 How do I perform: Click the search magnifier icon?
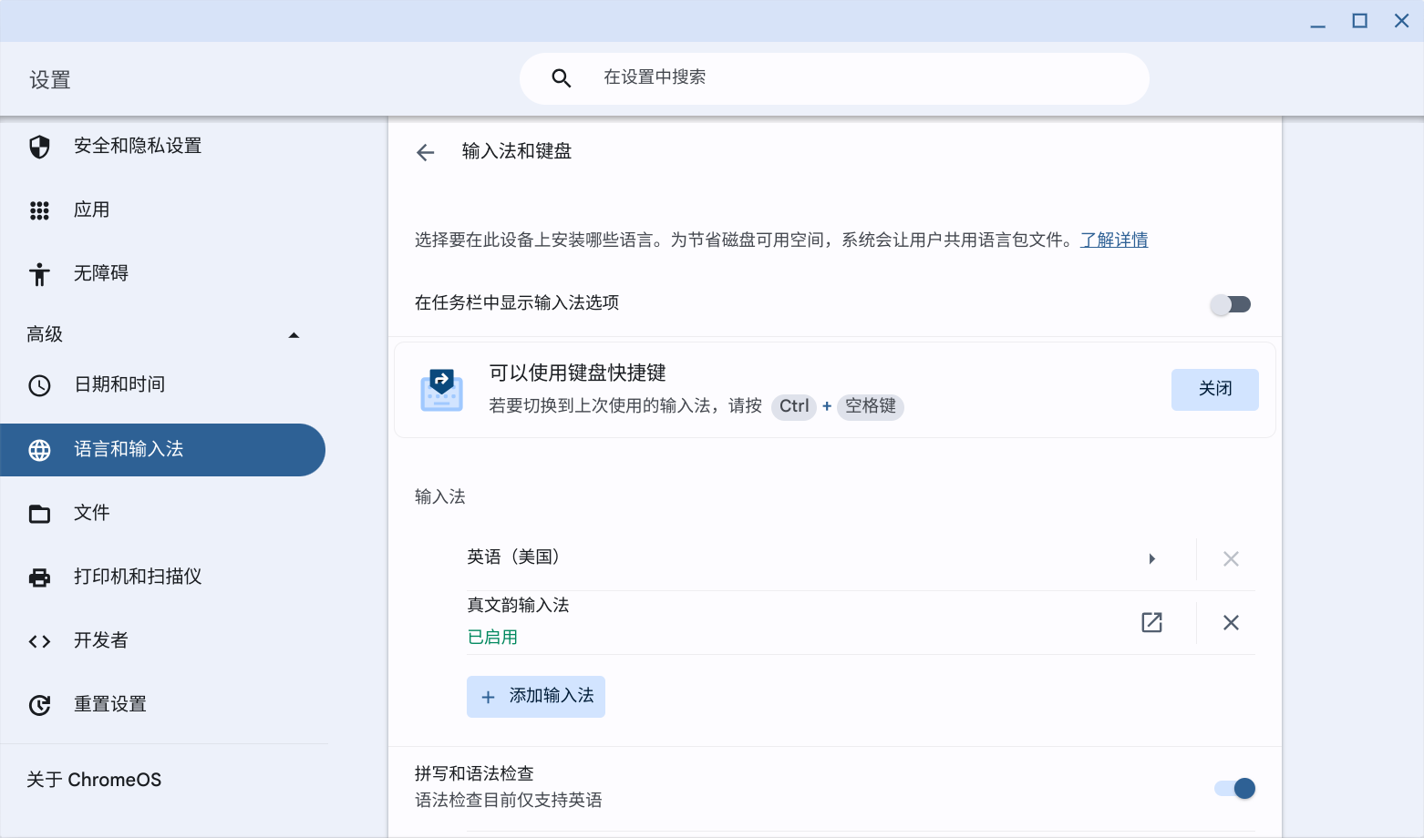[x=562, y=78]
